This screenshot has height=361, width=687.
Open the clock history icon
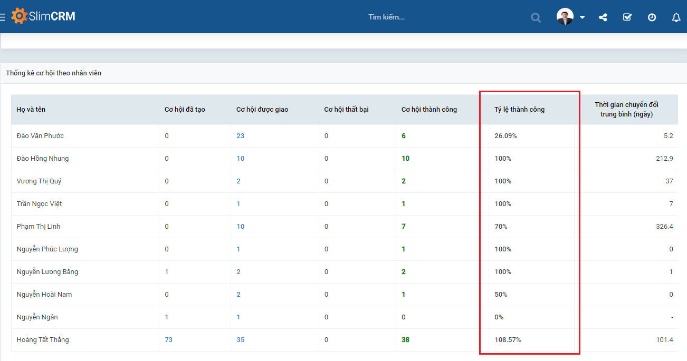652,17
